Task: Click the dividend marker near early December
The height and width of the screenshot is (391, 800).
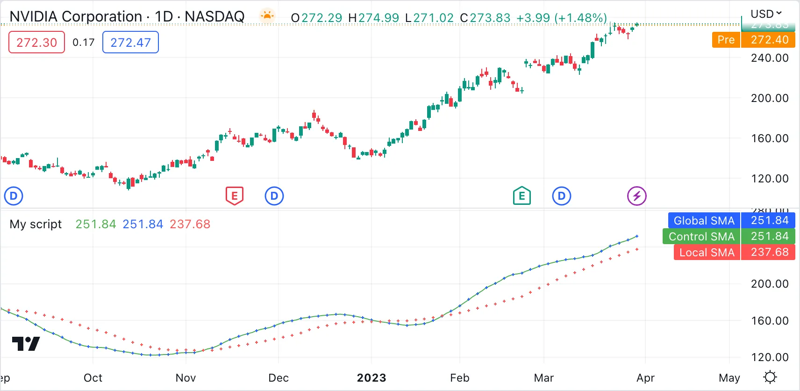Action: [274, 196]
